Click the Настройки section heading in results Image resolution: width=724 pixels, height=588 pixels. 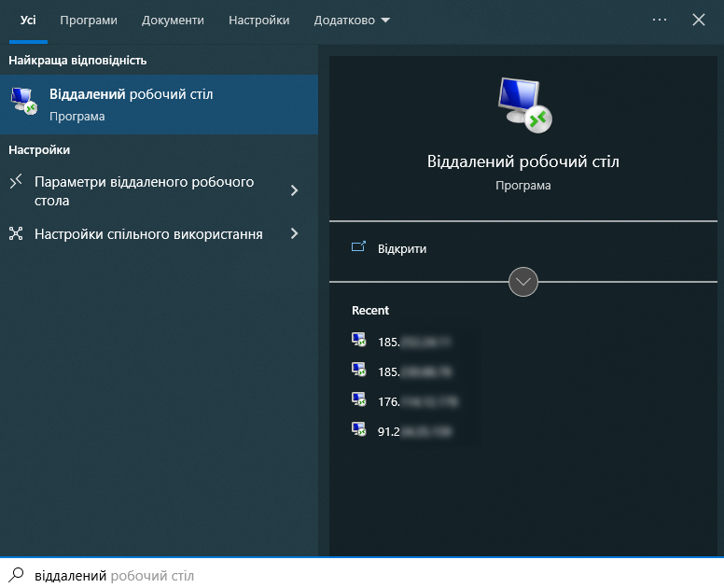click(39, 150)
